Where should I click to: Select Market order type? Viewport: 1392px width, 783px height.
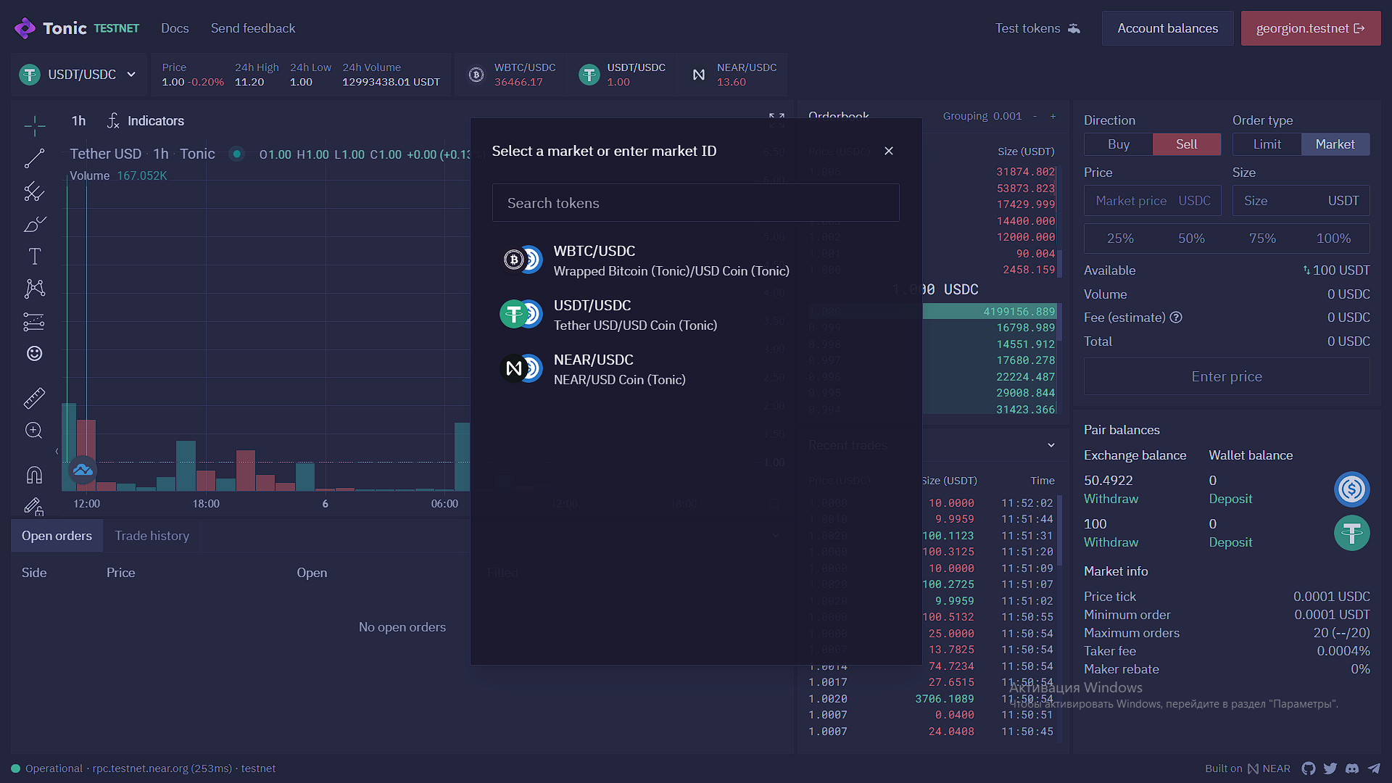point(1335,144)
